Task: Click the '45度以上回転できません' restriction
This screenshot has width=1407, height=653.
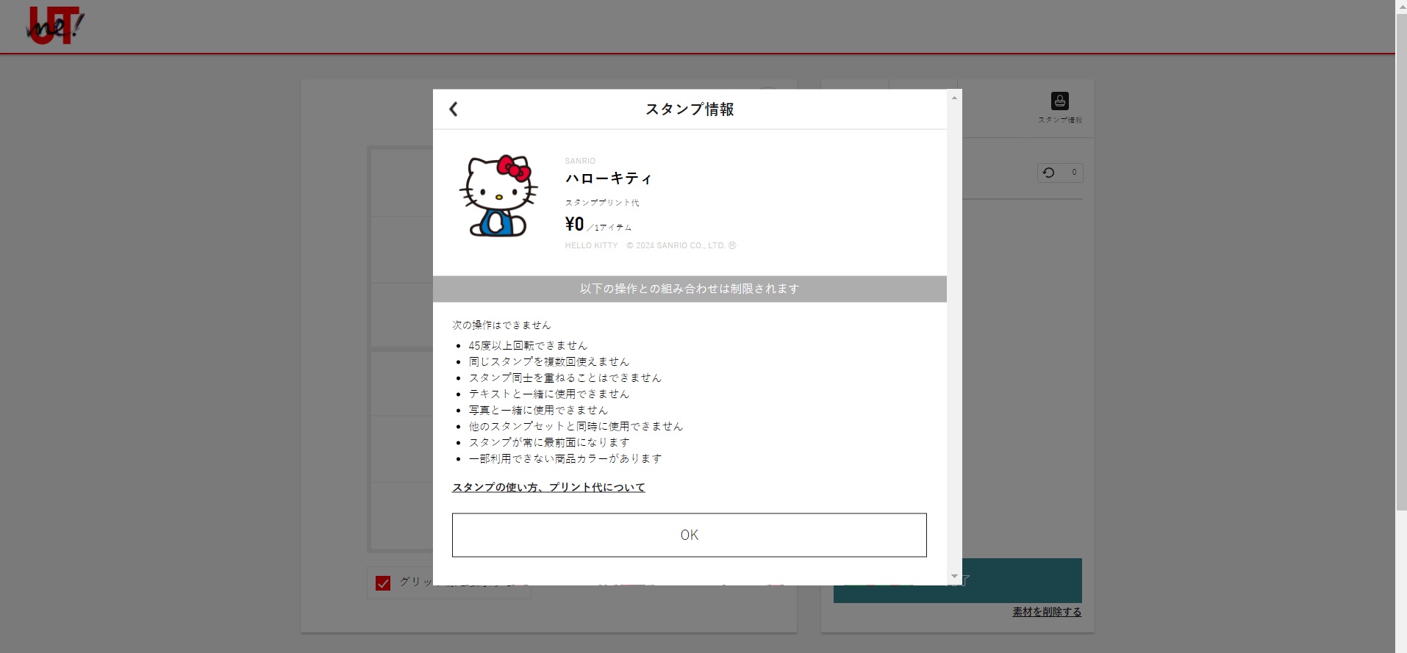Action: [x=528, y=345]
